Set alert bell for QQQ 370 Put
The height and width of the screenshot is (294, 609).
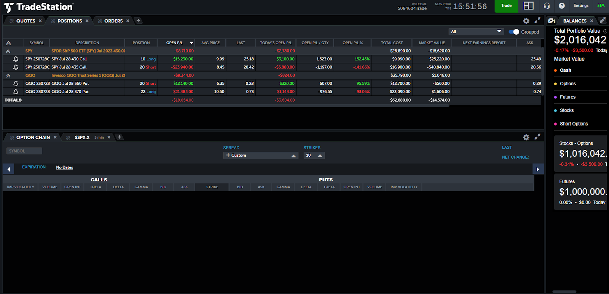click(x=16, y=92)
